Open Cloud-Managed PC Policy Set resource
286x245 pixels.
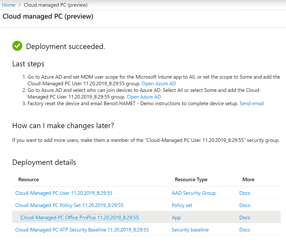click(69, 205)
